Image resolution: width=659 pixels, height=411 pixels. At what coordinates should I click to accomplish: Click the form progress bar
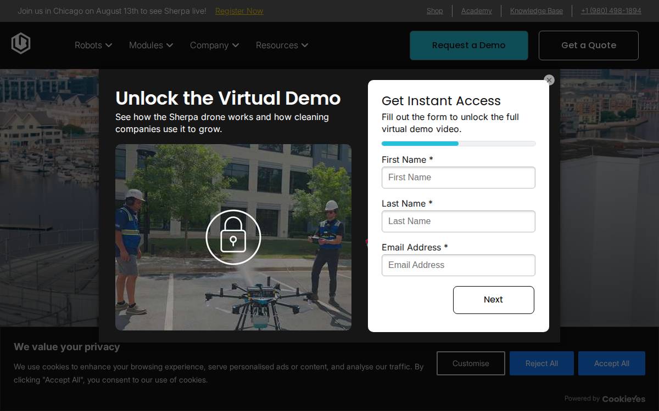click(459, 144)
